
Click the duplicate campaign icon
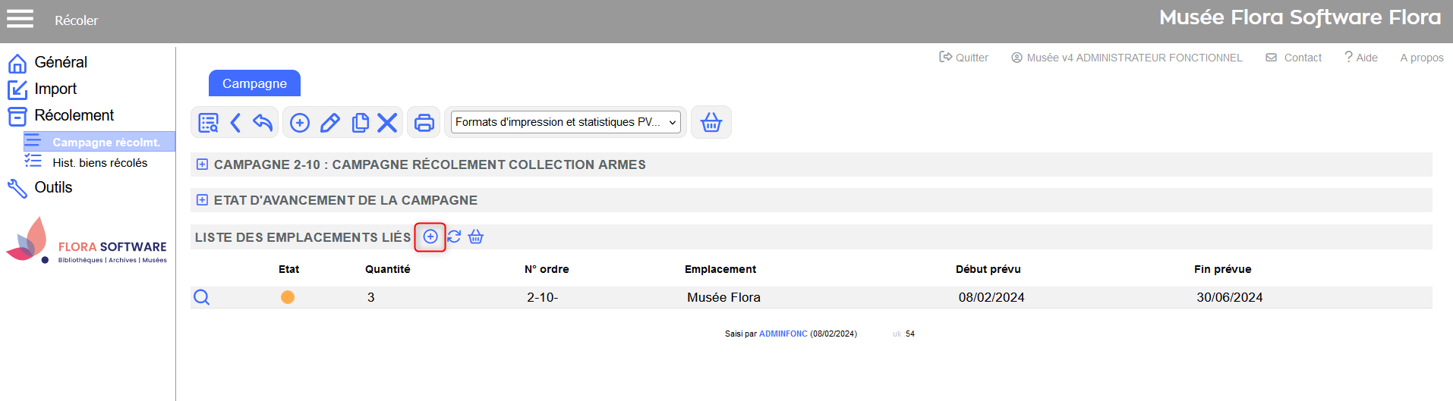(x=360, y=123)
